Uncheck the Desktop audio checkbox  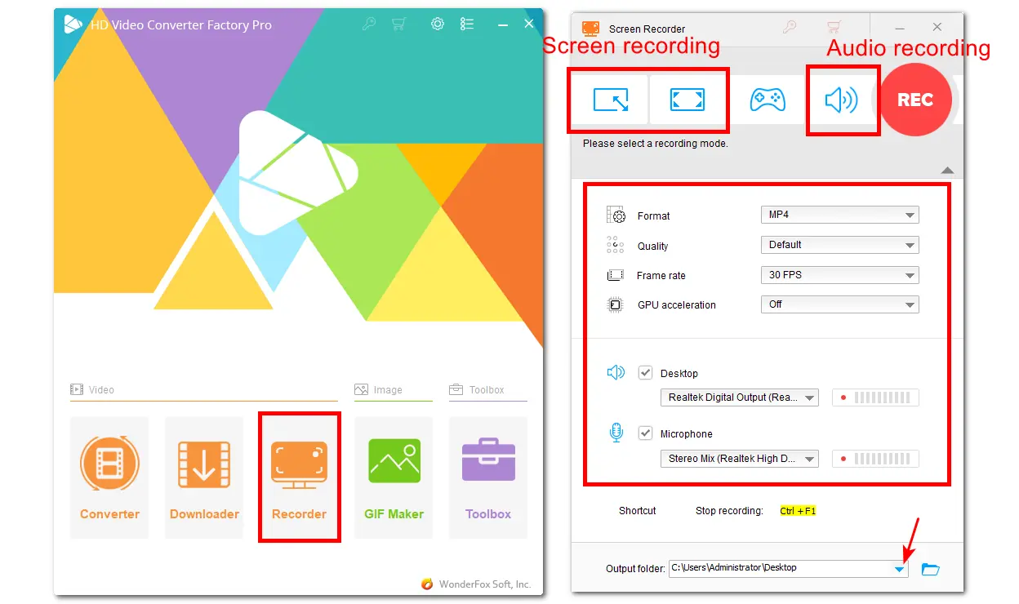645,373
